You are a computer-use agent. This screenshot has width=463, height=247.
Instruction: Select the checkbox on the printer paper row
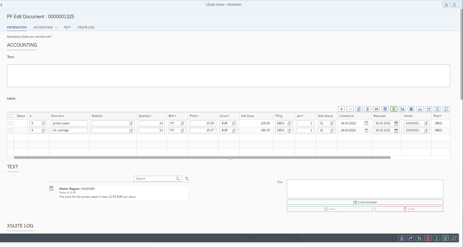(11, 123)
